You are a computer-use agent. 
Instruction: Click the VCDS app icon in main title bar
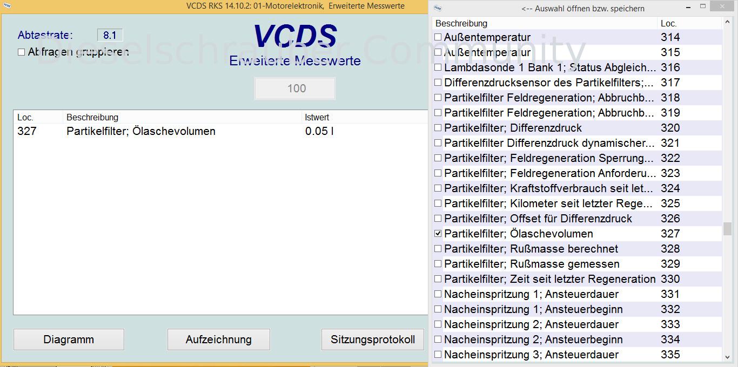pyautogui.click(x=7, y=6)
